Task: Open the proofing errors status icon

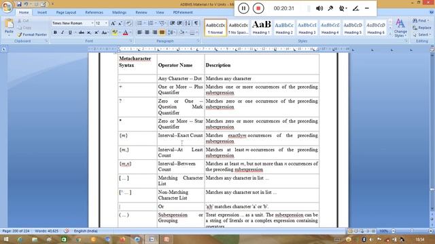Action: tap(67, 230)
